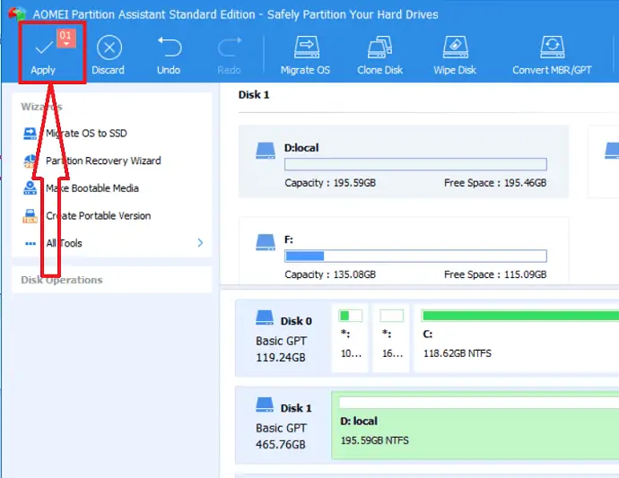The width and height of the screenshot is (619, 478).
Task: Click Free Space 195.46GB text
Action: [495, 183]
